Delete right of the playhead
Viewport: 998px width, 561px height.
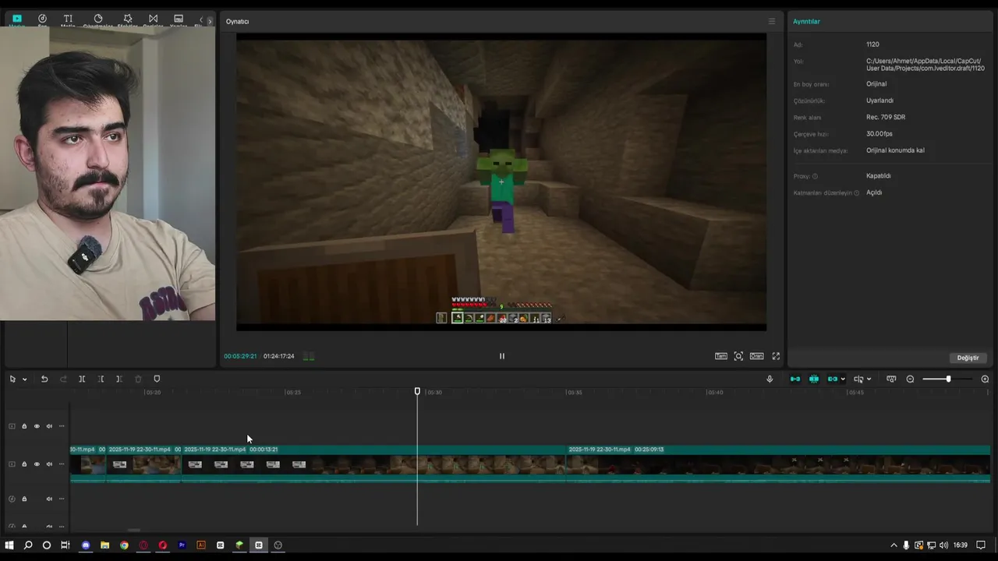[x=119, y=379]
